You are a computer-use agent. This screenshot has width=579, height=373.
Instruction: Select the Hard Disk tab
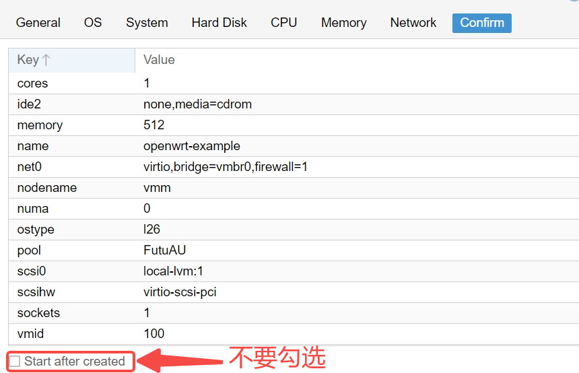pyautogui.click(x=219, y=23)
